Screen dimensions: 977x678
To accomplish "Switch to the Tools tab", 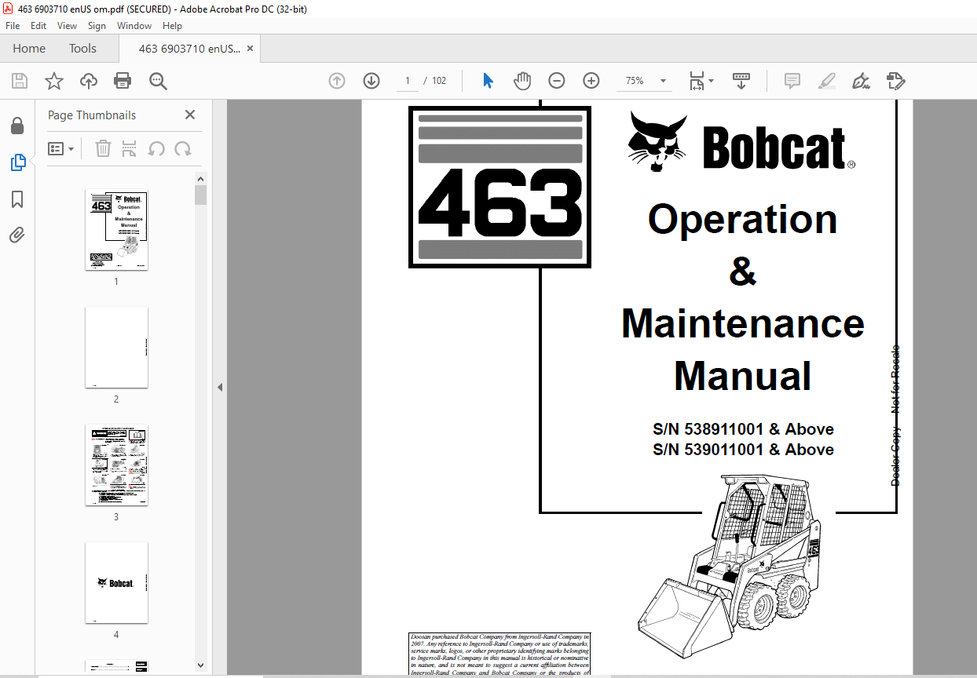I will click(x=82, y=49).
